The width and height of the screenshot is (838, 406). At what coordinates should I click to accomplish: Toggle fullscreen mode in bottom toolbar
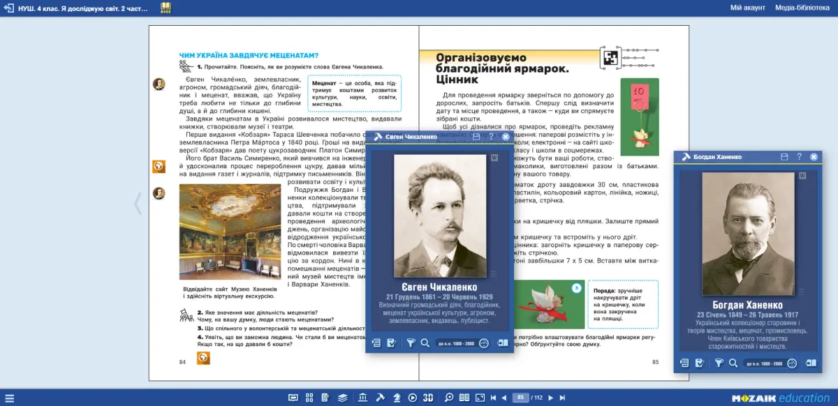480,398
